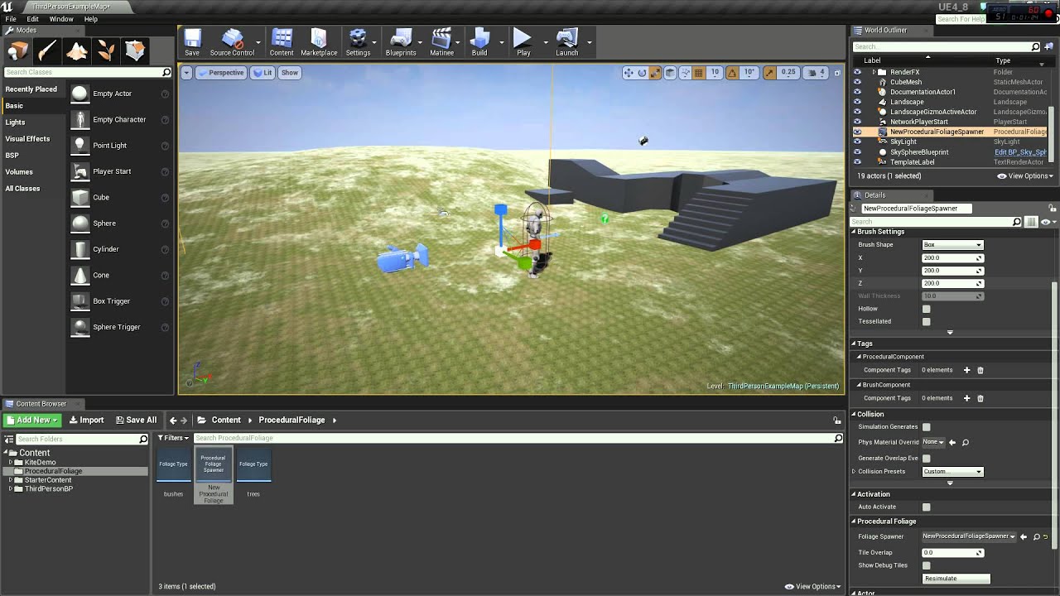Adjust the brush X value slider
1060x596 pixels.
[x=952, y=257]
